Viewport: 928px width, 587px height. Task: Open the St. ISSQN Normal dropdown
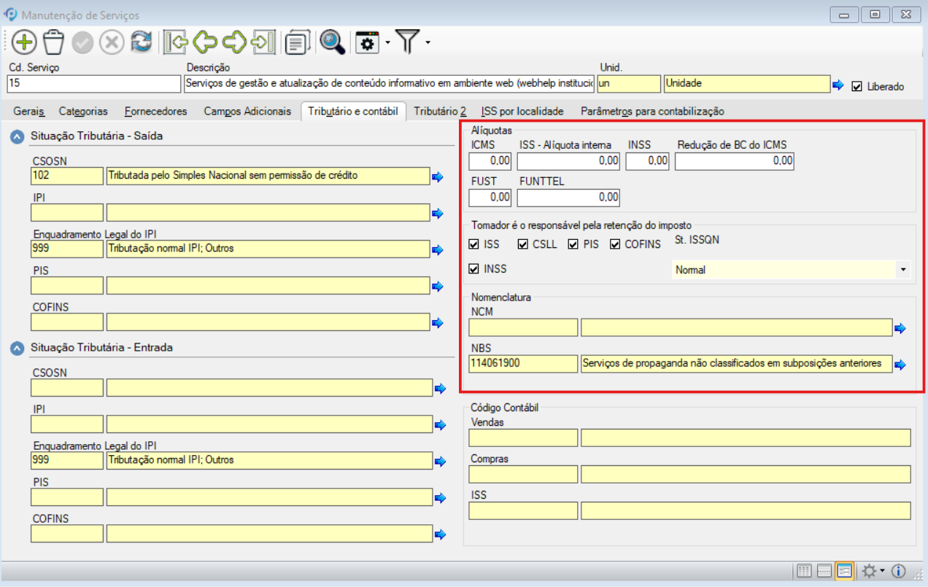click(x=904, y=270)
